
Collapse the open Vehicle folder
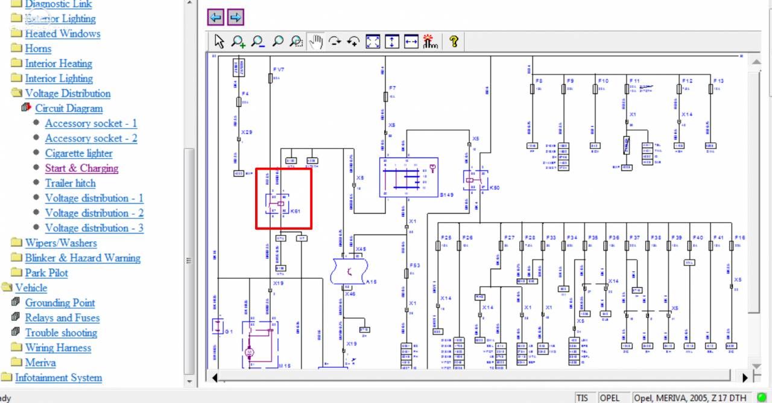[7, 288]
